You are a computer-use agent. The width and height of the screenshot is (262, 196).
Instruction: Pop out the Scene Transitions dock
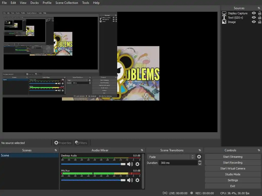point(200,150)
